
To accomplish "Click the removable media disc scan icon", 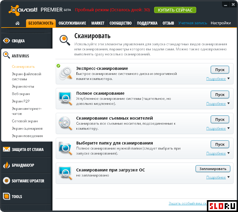I will point(66,123).
